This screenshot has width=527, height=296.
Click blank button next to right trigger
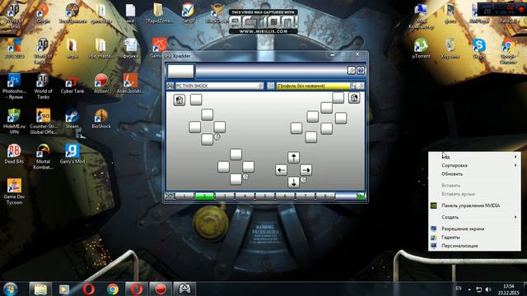(x=338, y=98)
